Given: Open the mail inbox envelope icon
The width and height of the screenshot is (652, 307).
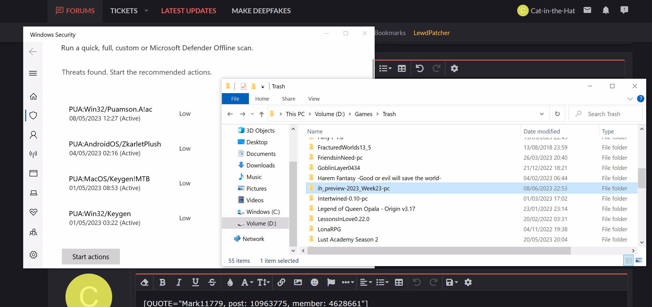Looking at the screenshot, I should [x=587, y=10].
